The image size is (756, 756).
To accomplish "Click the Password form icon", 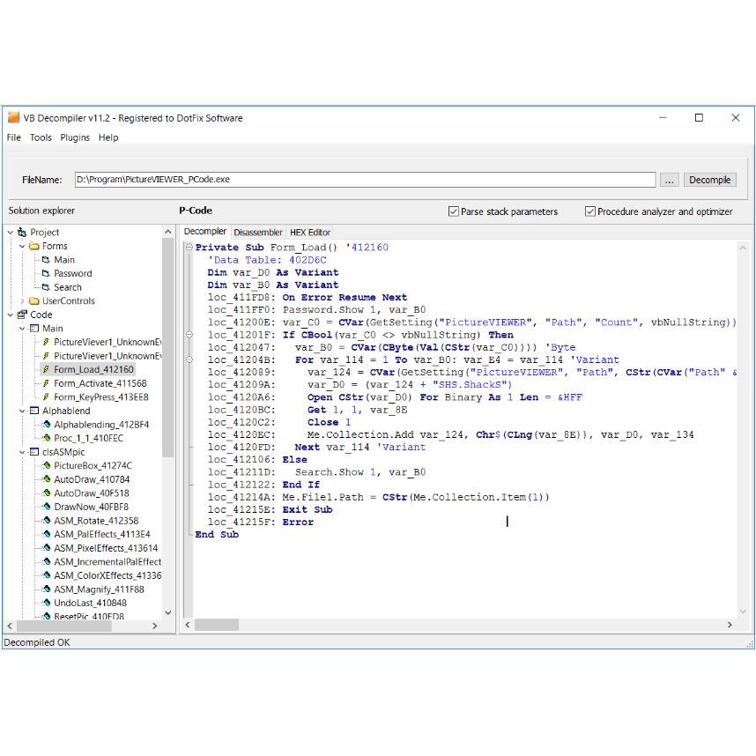I will [x=46, y=273].
